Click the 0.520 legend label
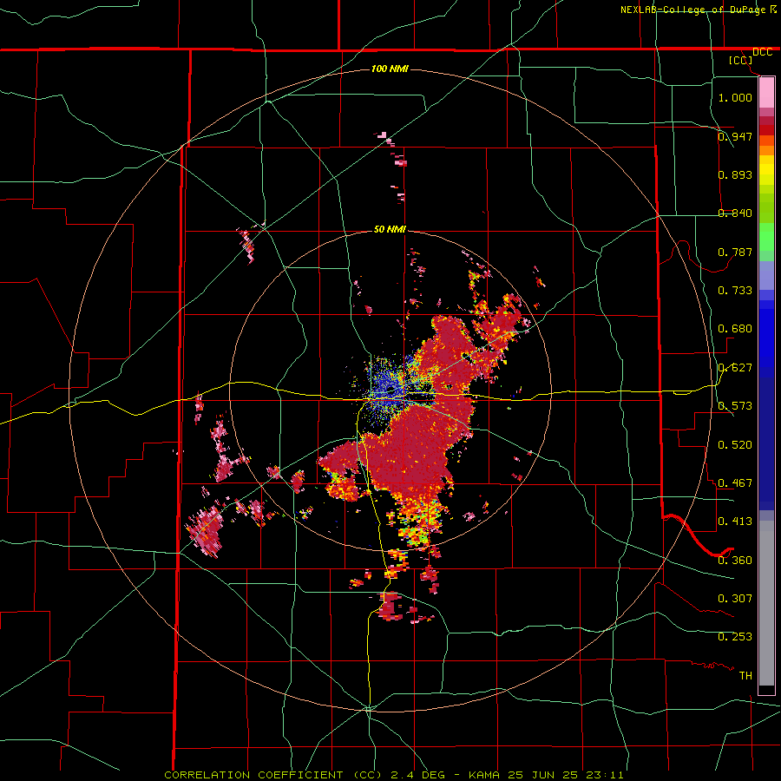The height and width of the screenshot is (781, 781). pos(735,444)
